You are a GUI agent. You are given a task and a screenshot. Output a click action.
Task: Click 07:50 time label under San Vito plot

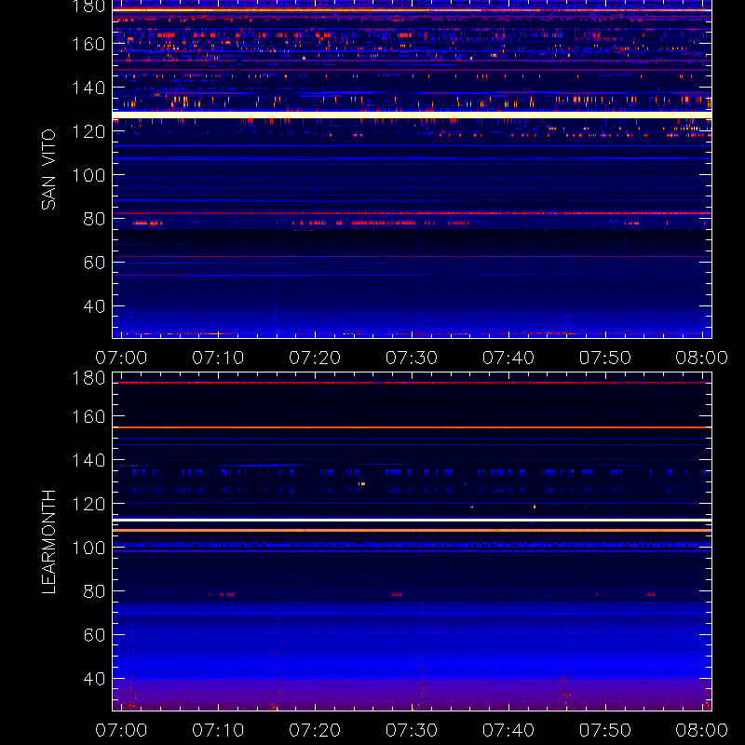click(x=604, y=358)
